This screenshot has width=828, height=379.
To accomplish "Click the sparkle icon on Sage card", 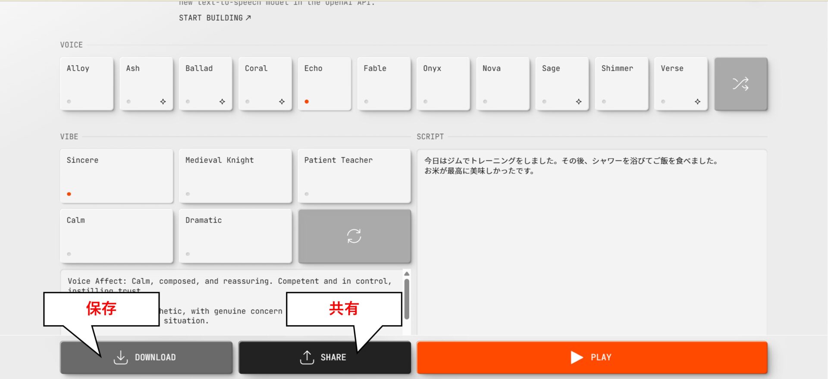I will (x=579, y=102).
